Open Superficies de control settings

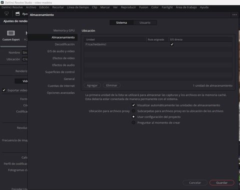(60, 72)
